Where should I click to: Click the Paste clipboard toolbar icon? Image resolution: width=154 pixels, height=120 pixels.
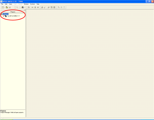coord(23,7)
